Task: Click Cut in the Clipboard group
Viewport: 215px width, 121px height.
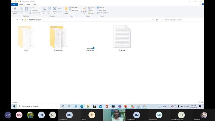Action: coord(32,8)
